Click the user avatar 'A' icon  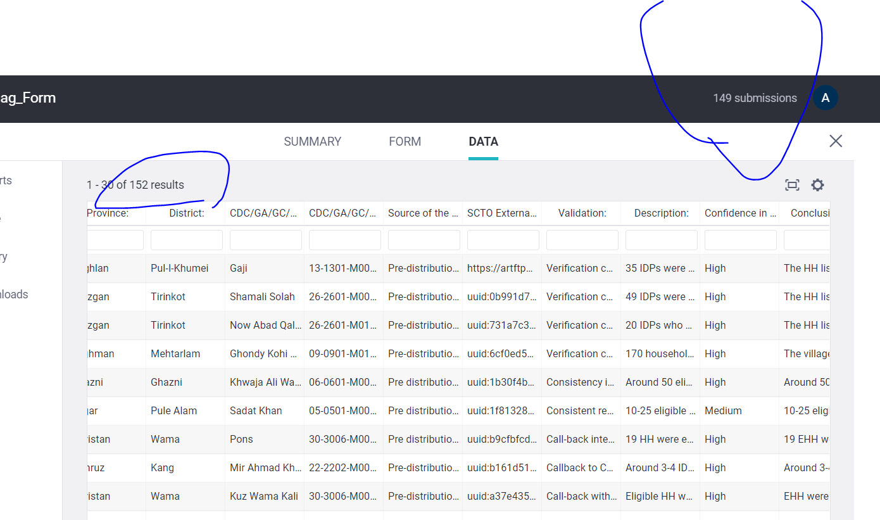825,98
